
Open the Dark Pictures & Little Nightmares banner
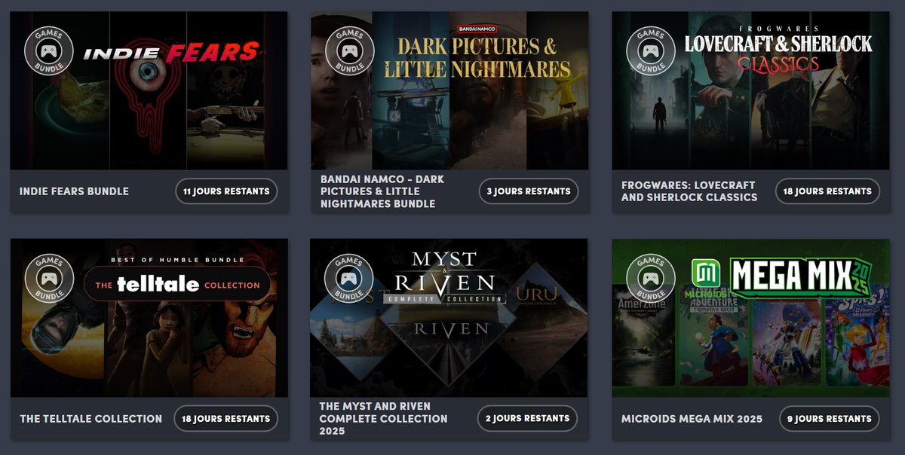pos(449,90)
